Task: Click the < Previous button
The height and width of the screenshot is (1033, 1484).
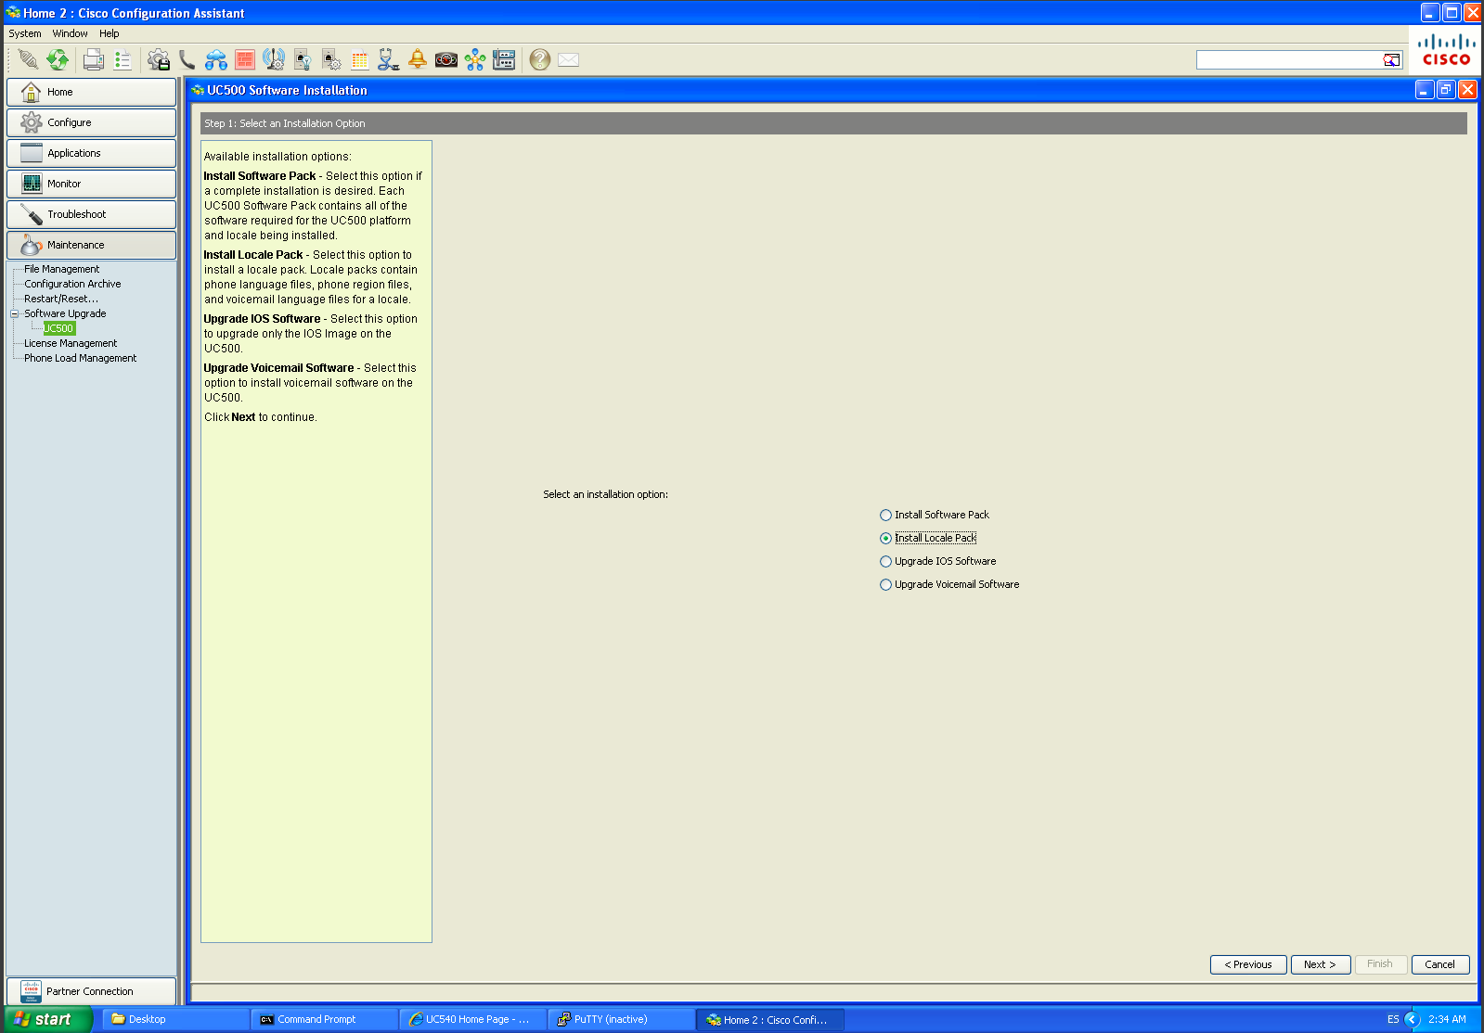Action: (x=1248, y=964)
